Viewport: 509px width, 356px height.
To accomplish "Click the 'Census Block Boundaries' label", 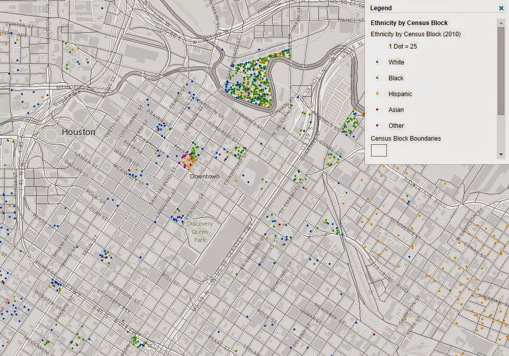I will pyautogui.click(x=406, y=139).
